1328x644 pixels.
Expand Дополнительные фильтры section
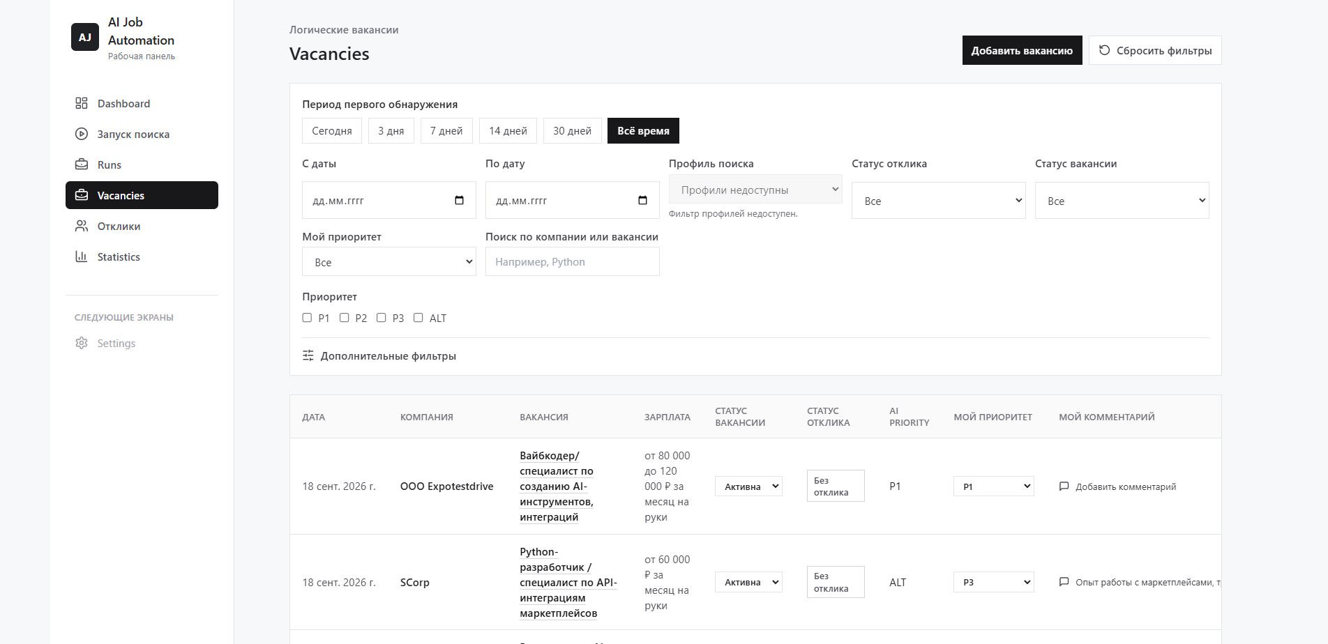click(379, 355)
